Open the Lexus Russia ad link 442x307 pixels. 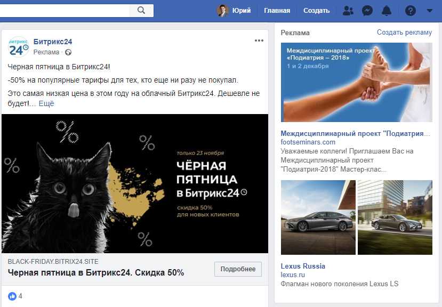(x=303, y=266)
